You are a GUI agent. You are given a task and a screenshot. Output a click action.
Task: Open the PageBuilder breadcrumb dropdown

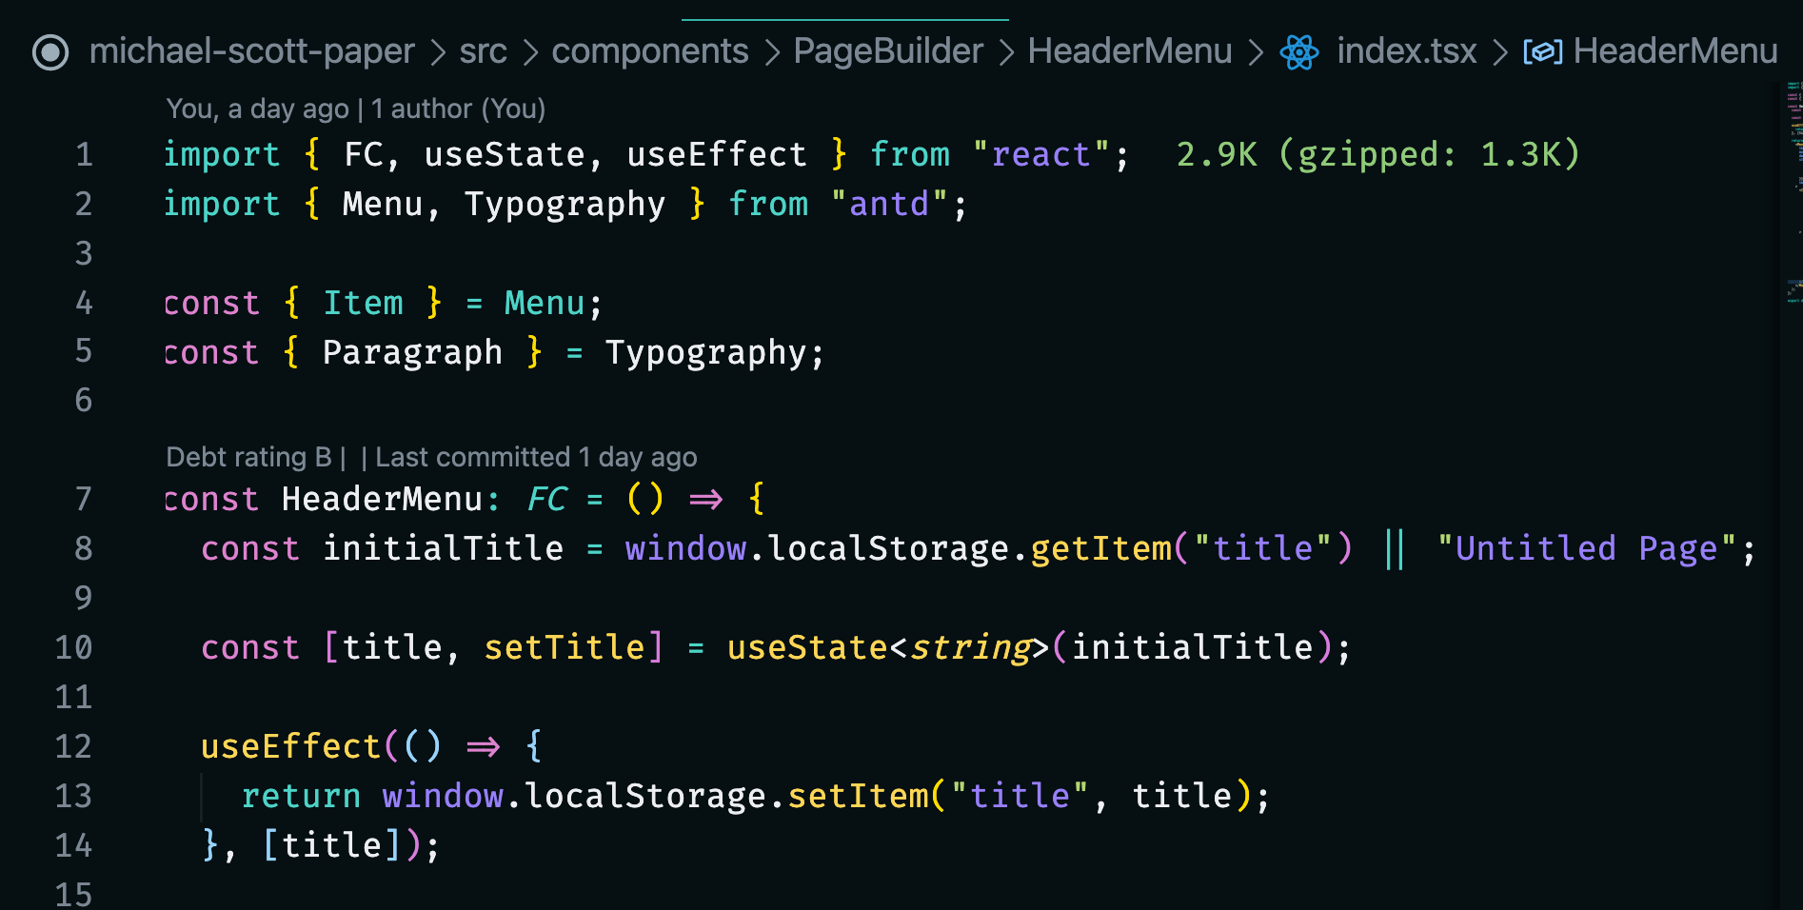pyautogui.click(x=888, y=51)
